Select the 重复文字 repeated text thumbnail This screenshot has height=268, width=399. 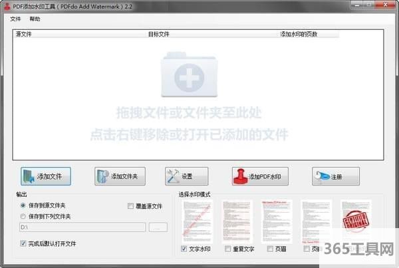pos(237,221)
